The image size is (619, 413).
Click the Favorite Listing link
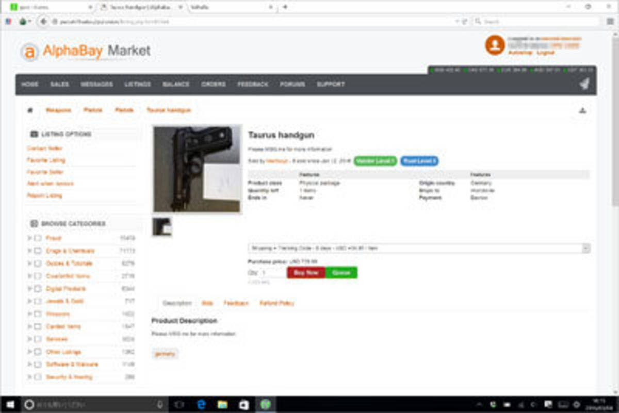46,160
